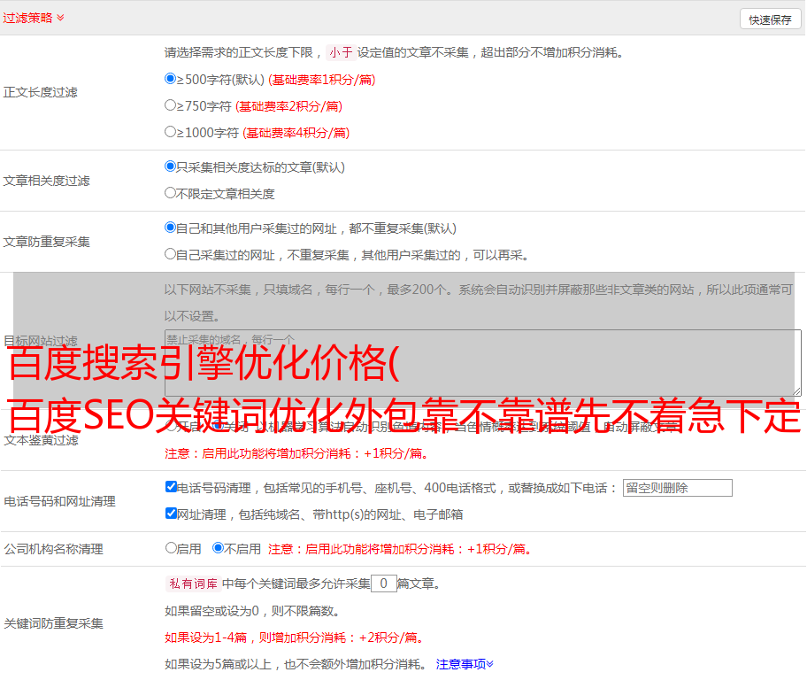The image size is (807, 680).
Task: Click the highlighted 小于 tag
Action: (x=342, y=52)
